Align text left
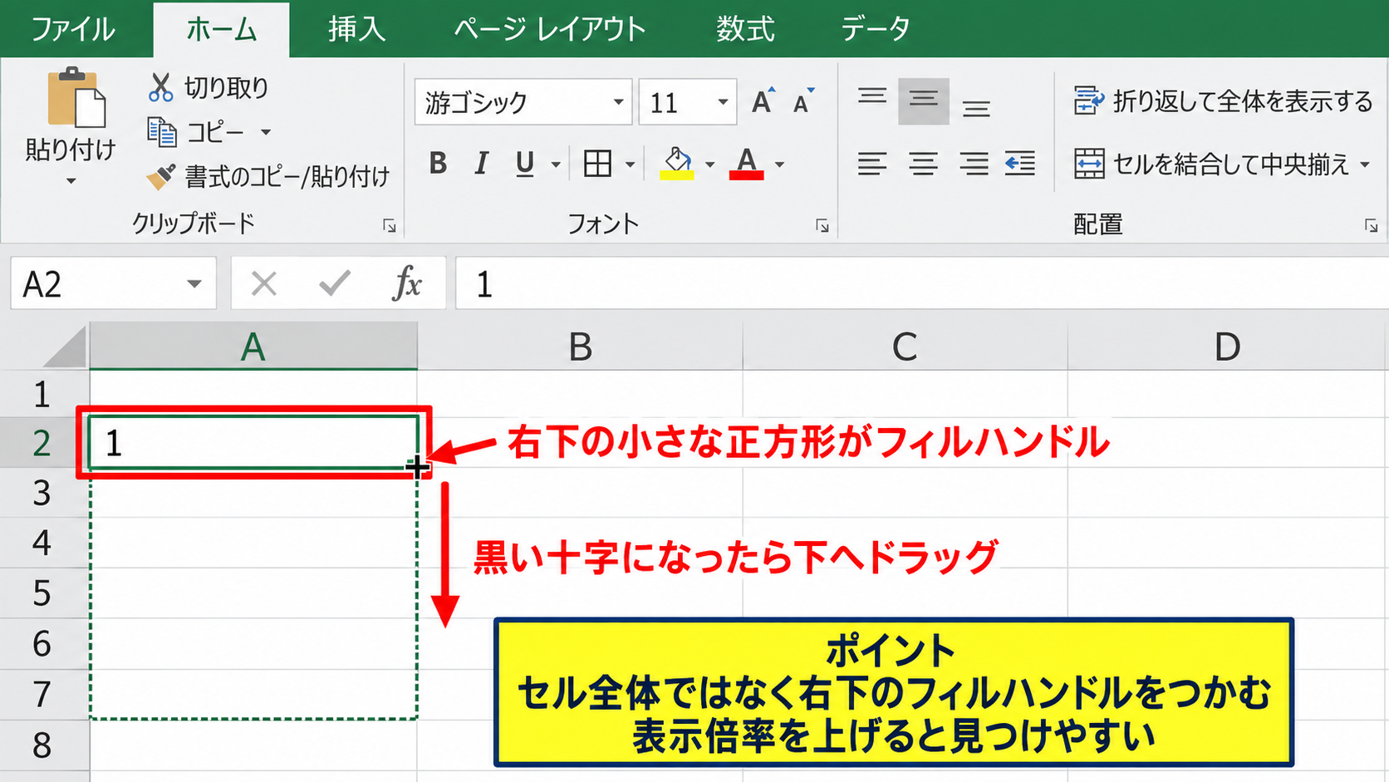This screenshot has width=1389, height=782. click(x=872, y=164)
